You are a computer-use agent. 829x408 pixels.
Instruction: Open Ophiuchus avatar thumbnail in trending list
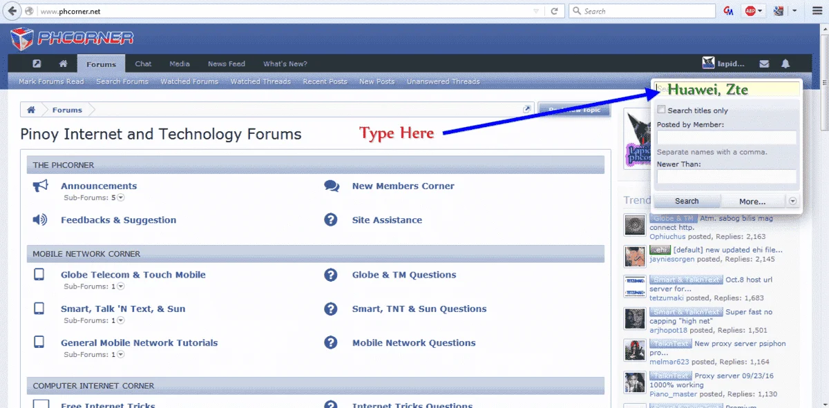pyautogui.click(x=634, y=225)
